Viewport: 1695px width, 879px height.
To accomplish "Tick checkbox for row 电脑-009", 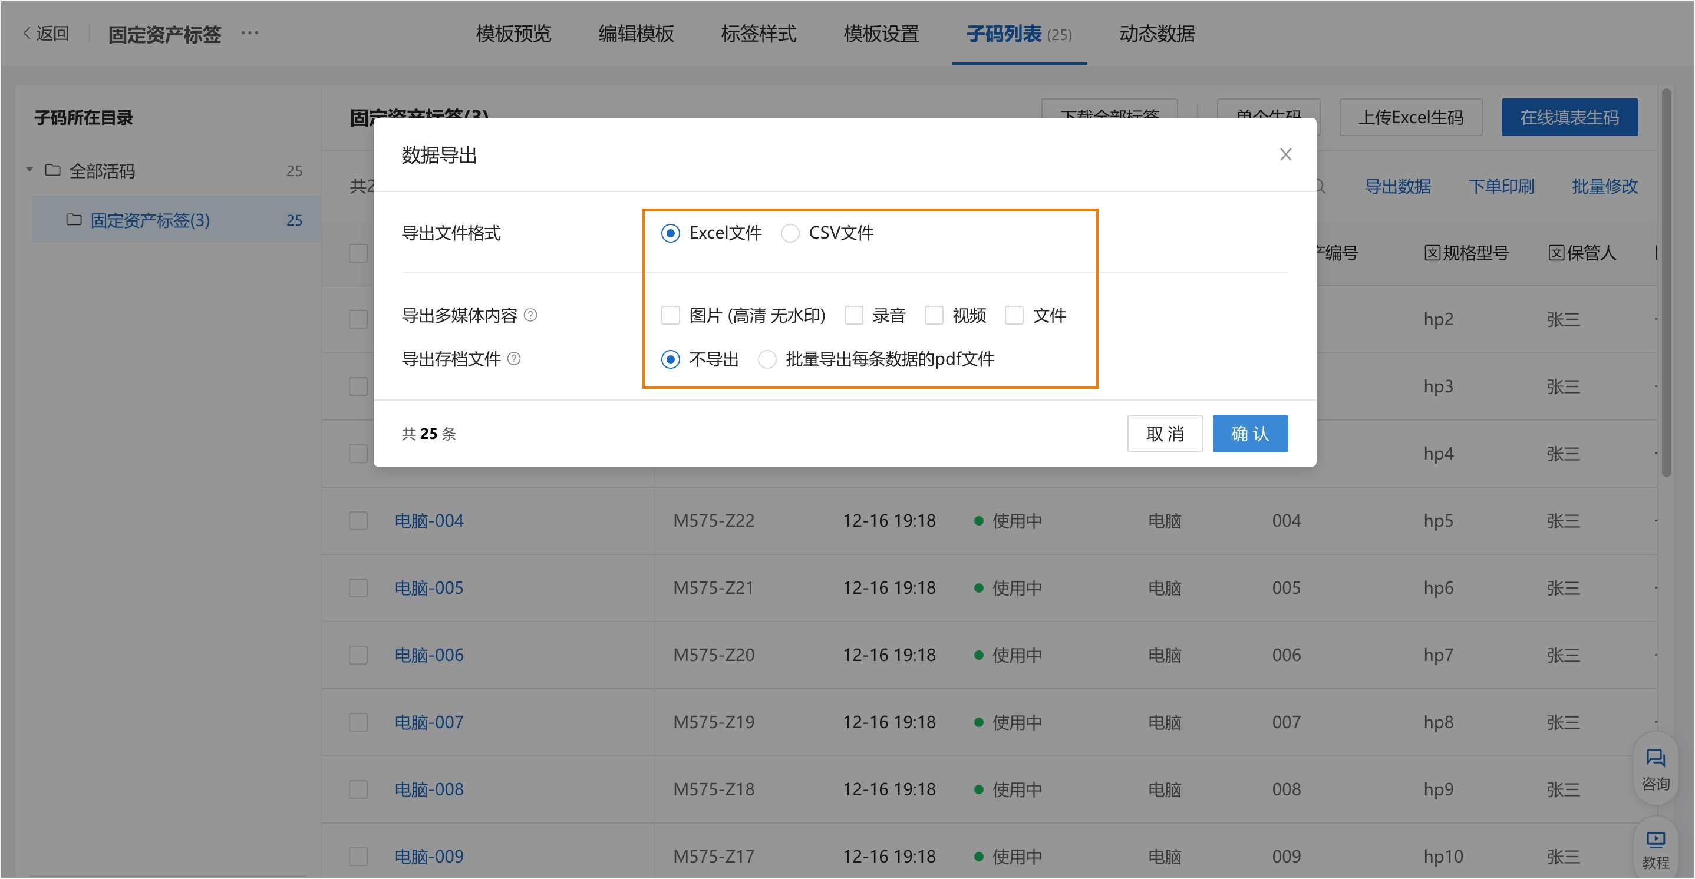I will (x=358, y=857).
